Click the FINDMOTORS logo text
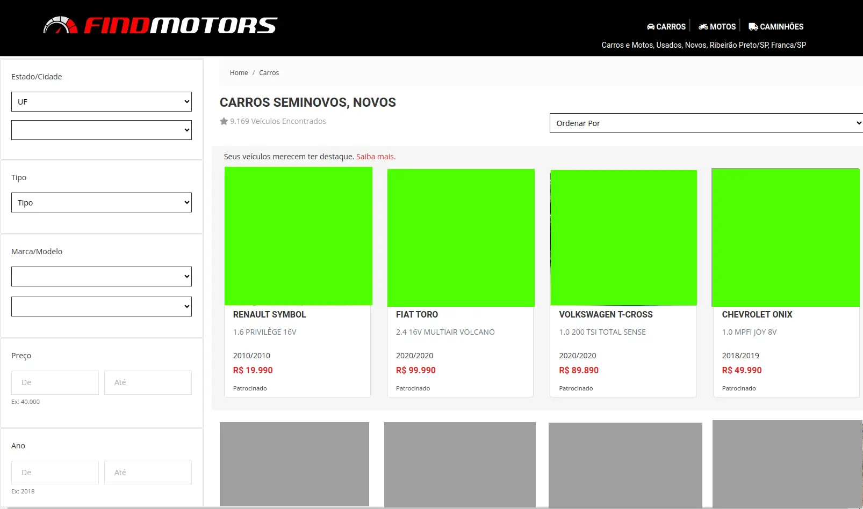The width and height of the screenshot is (863, 509). (x=181, y=25)
